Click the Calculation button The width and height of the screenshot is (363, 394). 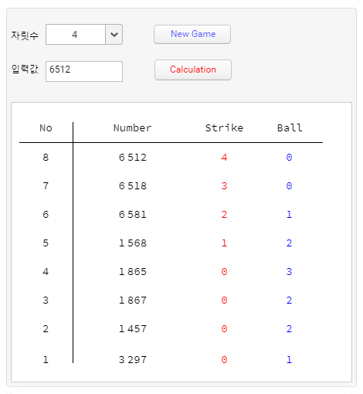[x=193, y=70]
